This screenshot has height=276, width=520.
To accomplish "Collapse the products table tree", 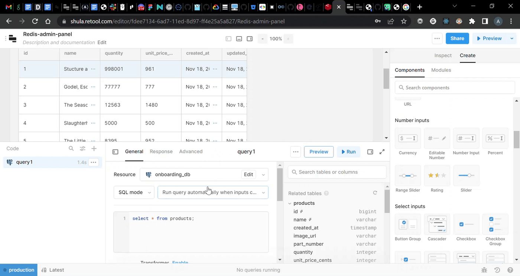I will [290, 203].
